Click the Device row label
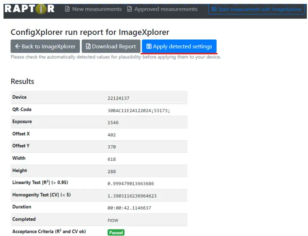 point(19,97)
